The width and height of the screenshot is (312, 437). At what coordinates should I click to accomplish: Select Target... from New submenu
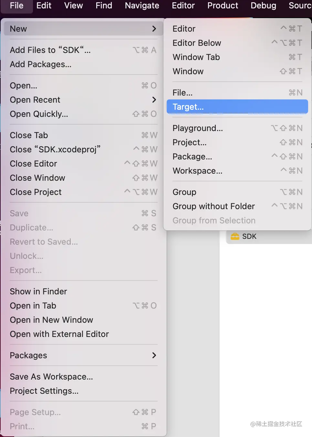(x=188, y=107)
